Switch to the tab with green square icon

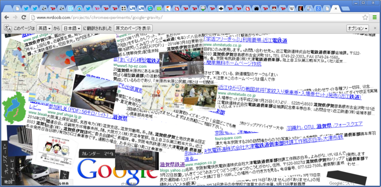[159, 9]
